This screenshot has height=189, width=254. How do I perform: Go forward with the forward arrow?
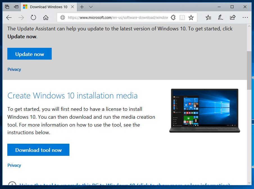click(21, 17)
